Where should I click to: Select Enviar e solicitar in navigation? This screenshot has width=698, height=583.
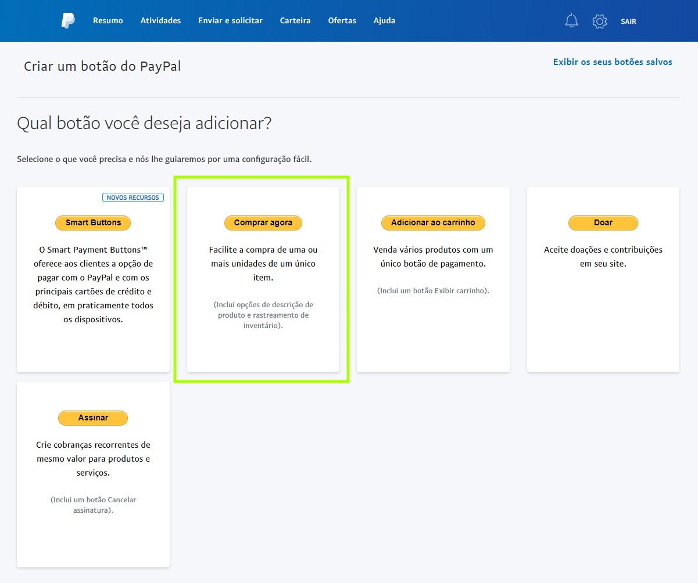[x=230, y=20]
